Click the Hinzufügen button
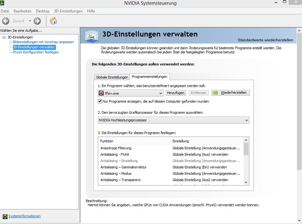 tap(176, 93)
